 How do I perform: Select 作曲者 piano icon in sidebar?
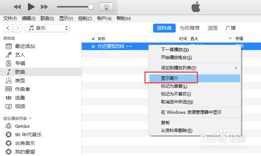[x=9, y=89]
